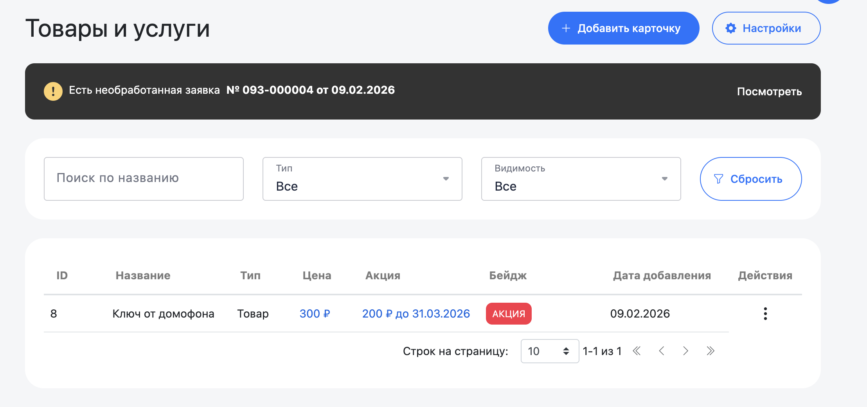Focus the Поиск по названию field
Screen dimensions: 867x407
pos(144,179)
